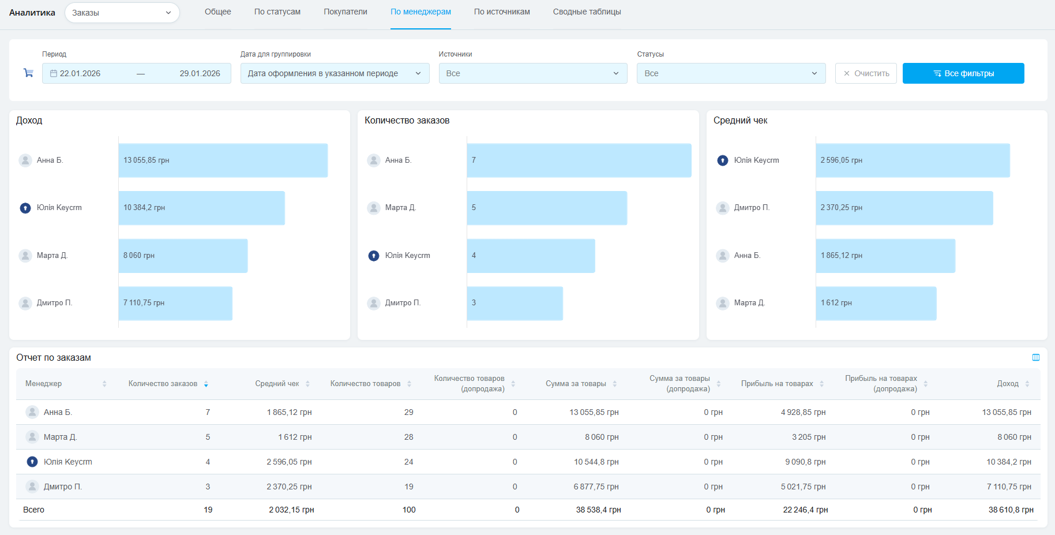Sort by the Количество заказов column arrows
1055x535 pixels.
coord(206,384)
